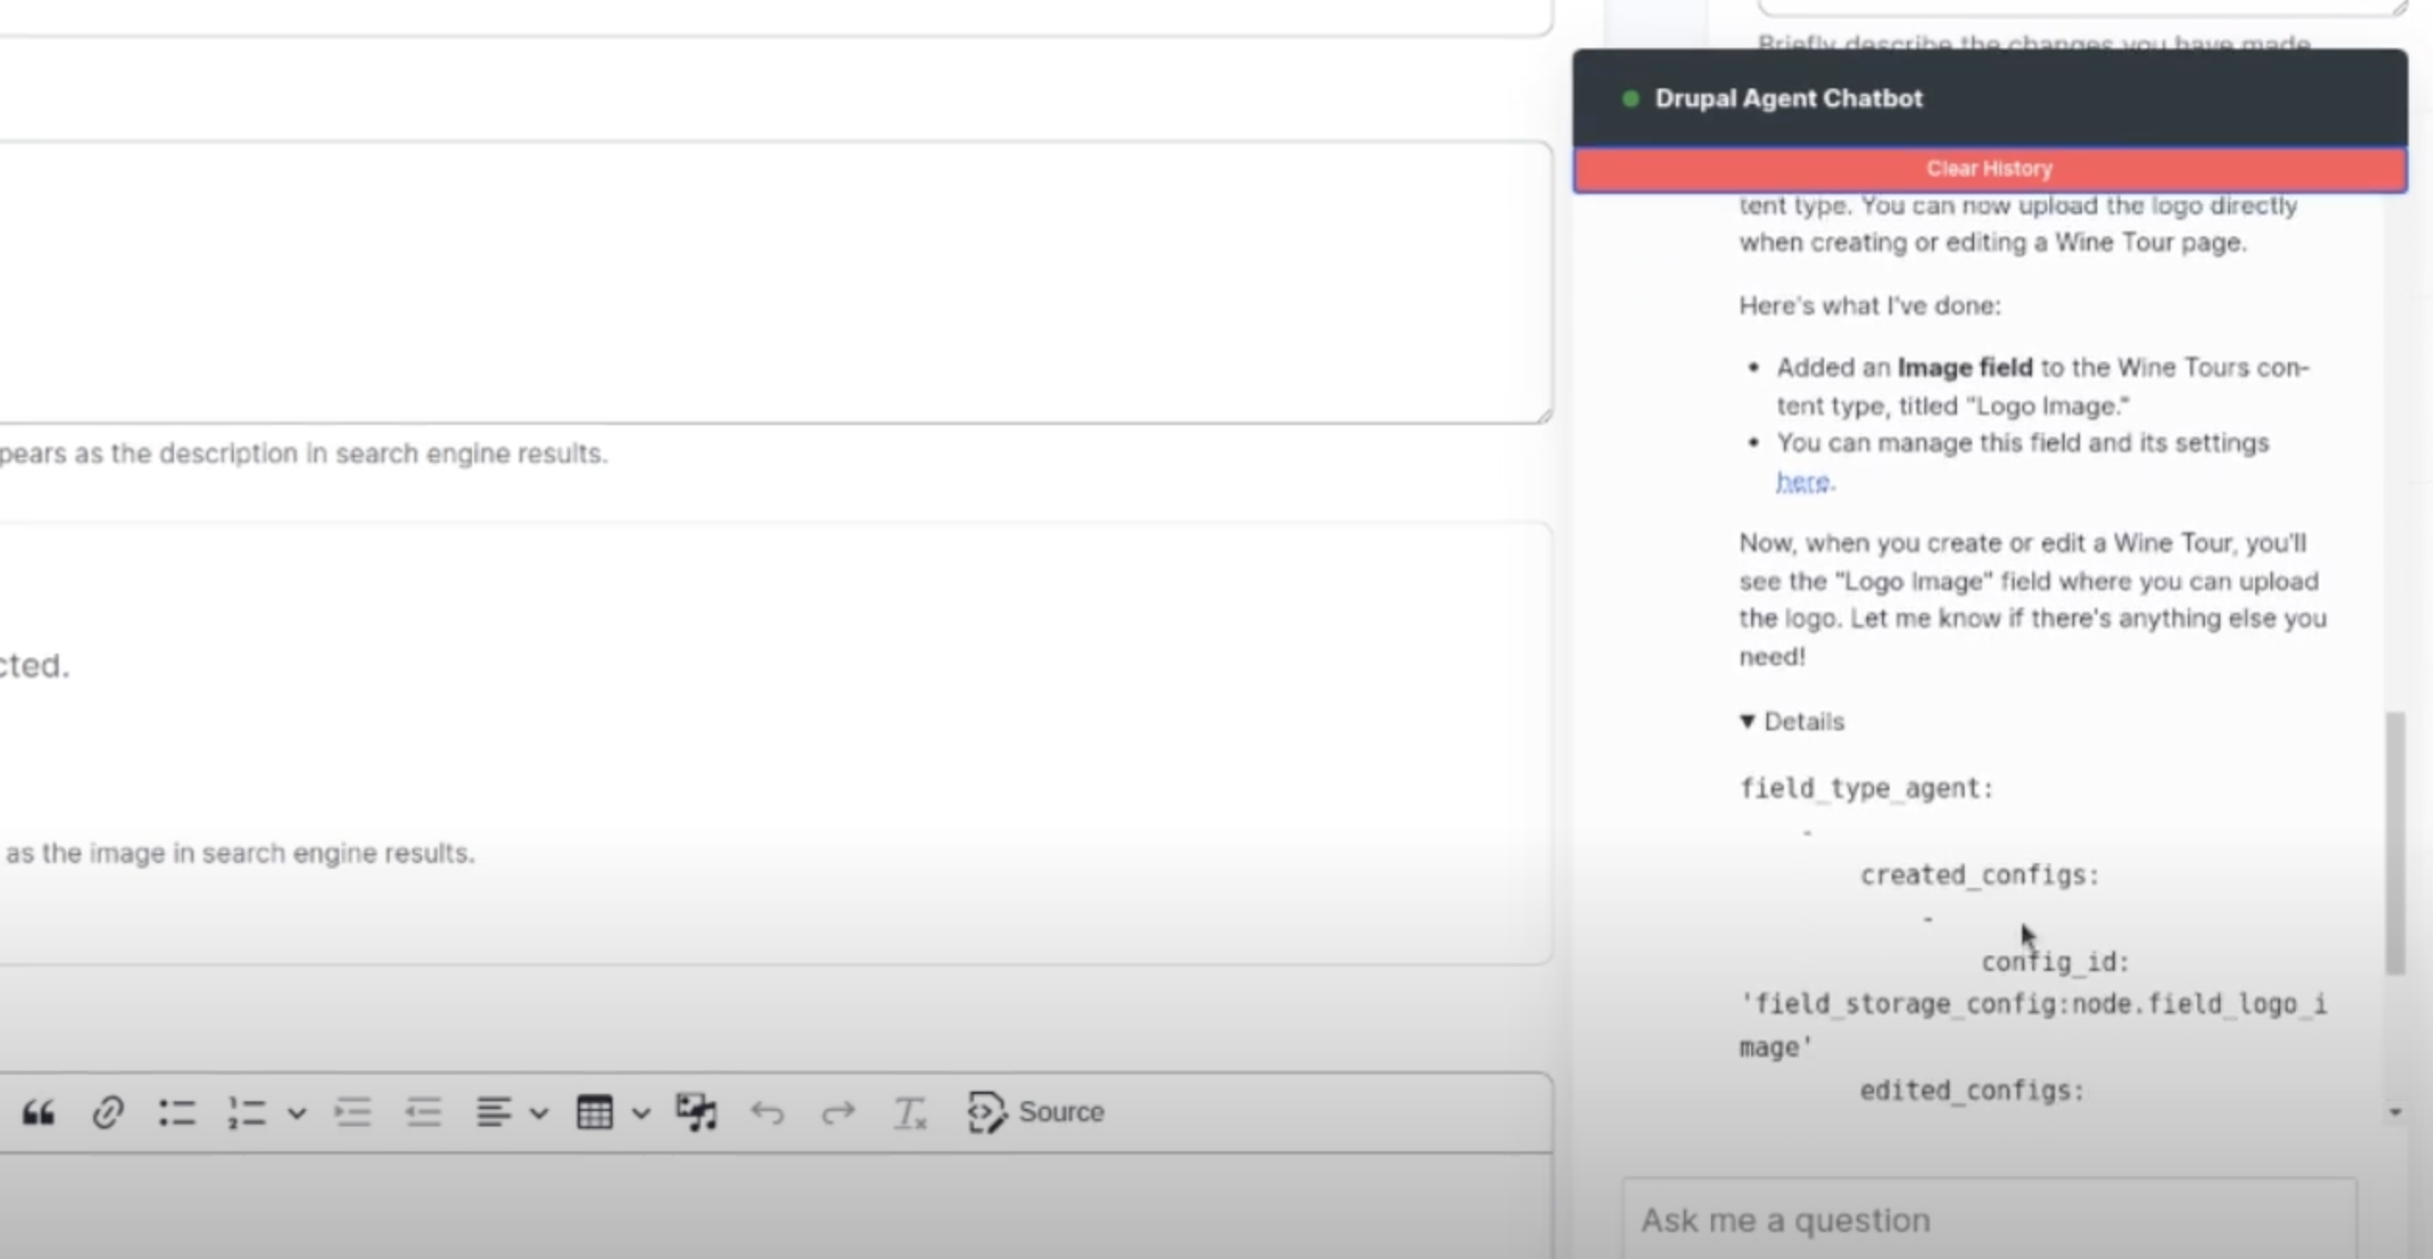The image size is (2433, 1259).
Task: Open the 'here' field settings link
Action: pyautogui.click(x=1803, y=481)
